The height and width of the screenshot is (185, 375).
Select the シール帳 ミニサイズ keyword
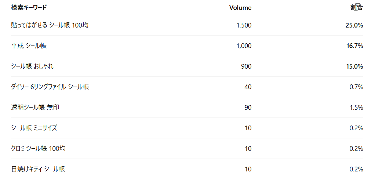(x=34, y=128)
